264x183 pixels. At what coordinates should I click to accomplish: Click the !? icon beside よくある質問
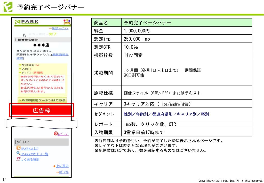point(18,159)
